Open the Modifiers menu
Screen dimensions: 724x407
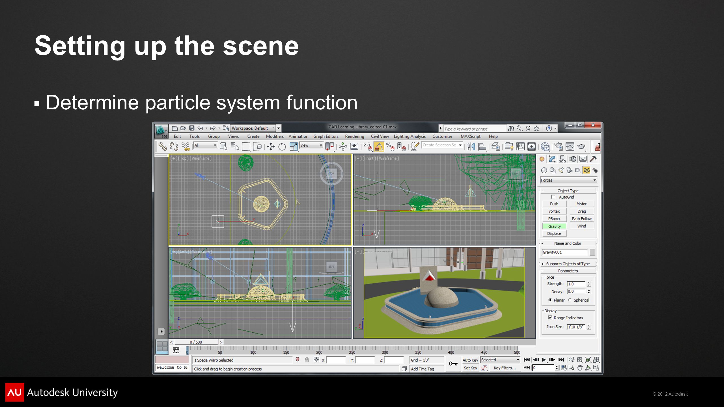(x=275, y=136)
